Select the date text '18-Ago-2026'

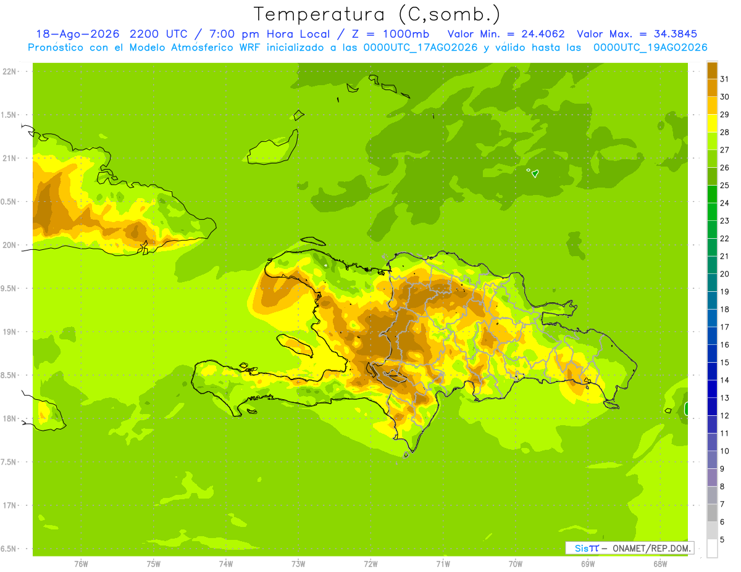click(x=77, y=34)
